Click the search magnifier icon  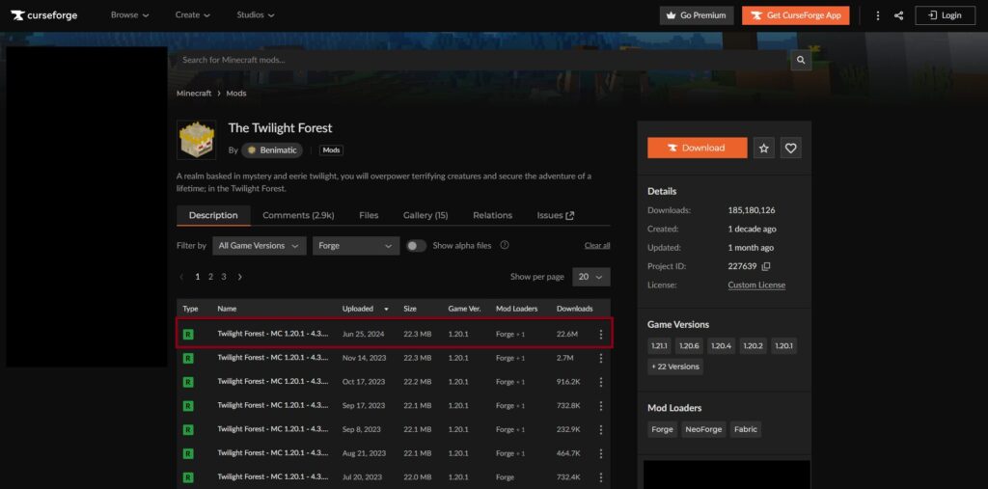click(800, 60)
